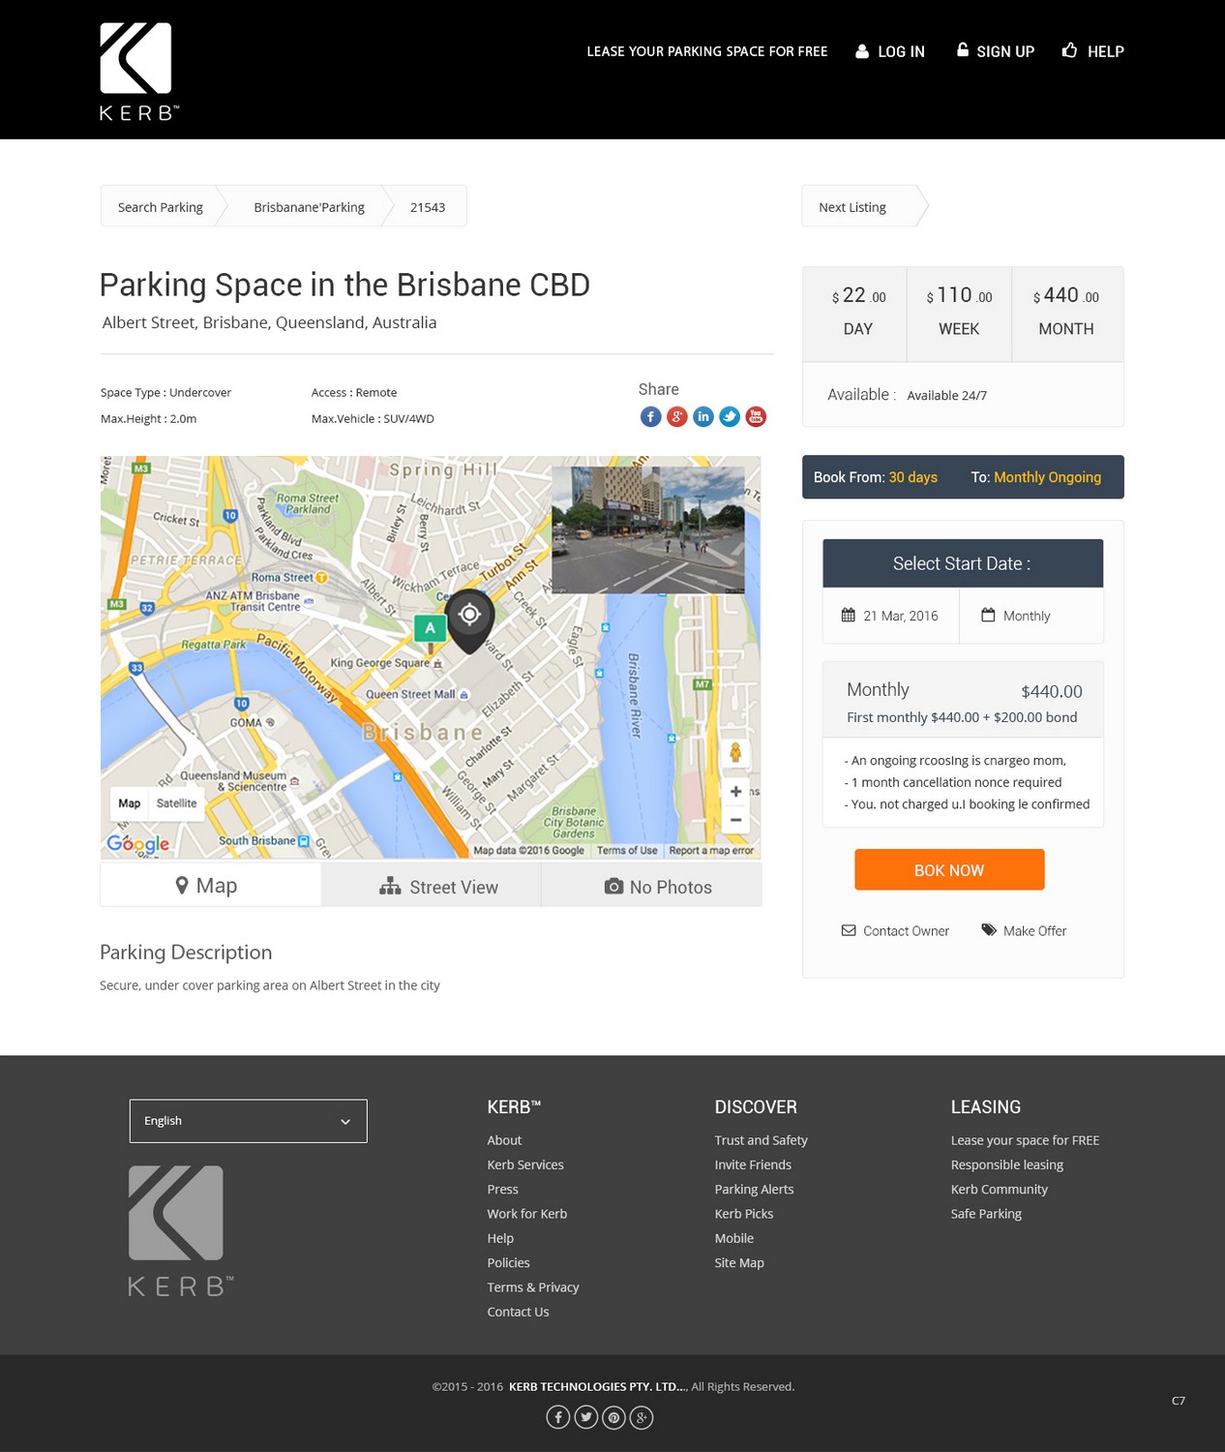Switch map to Satellite view

click(176, 803)
